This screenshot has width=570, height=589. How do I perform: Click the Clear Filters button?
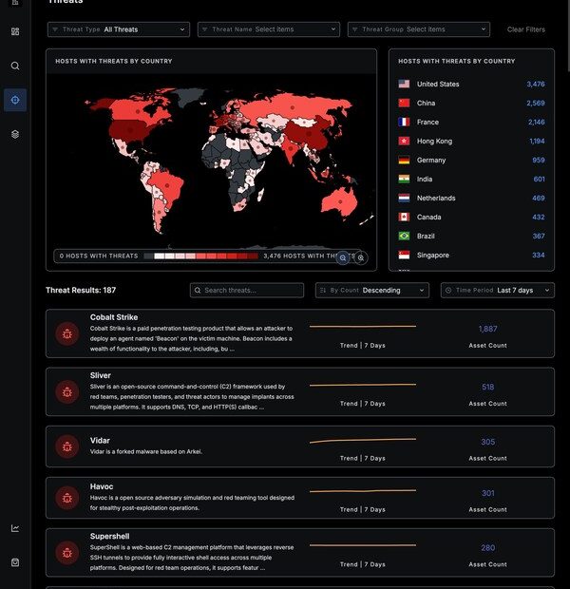pyautogui.click(x=526, y=29)
